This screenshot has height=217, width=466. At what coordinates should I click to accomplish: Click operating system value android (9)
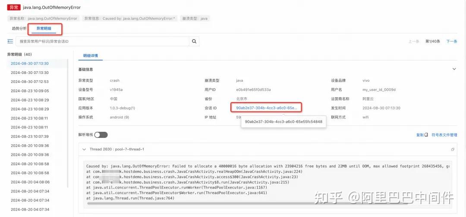click(x=120, y=117)
